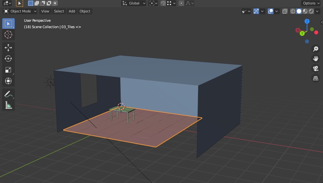323x183 pixels.
Task: Click the zoom magnifier viewport icon
Action: click(316, 49)
